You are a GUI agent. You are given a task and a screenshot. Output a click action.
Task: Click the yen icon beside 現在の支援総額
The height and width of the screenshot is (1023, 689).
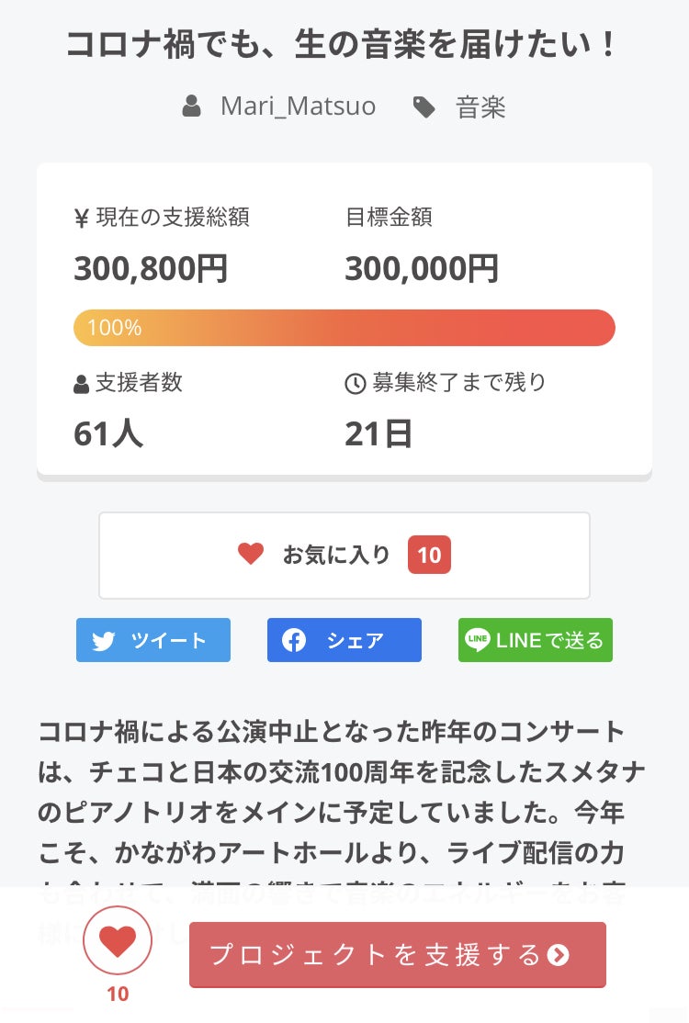click(x=82, y=218)
